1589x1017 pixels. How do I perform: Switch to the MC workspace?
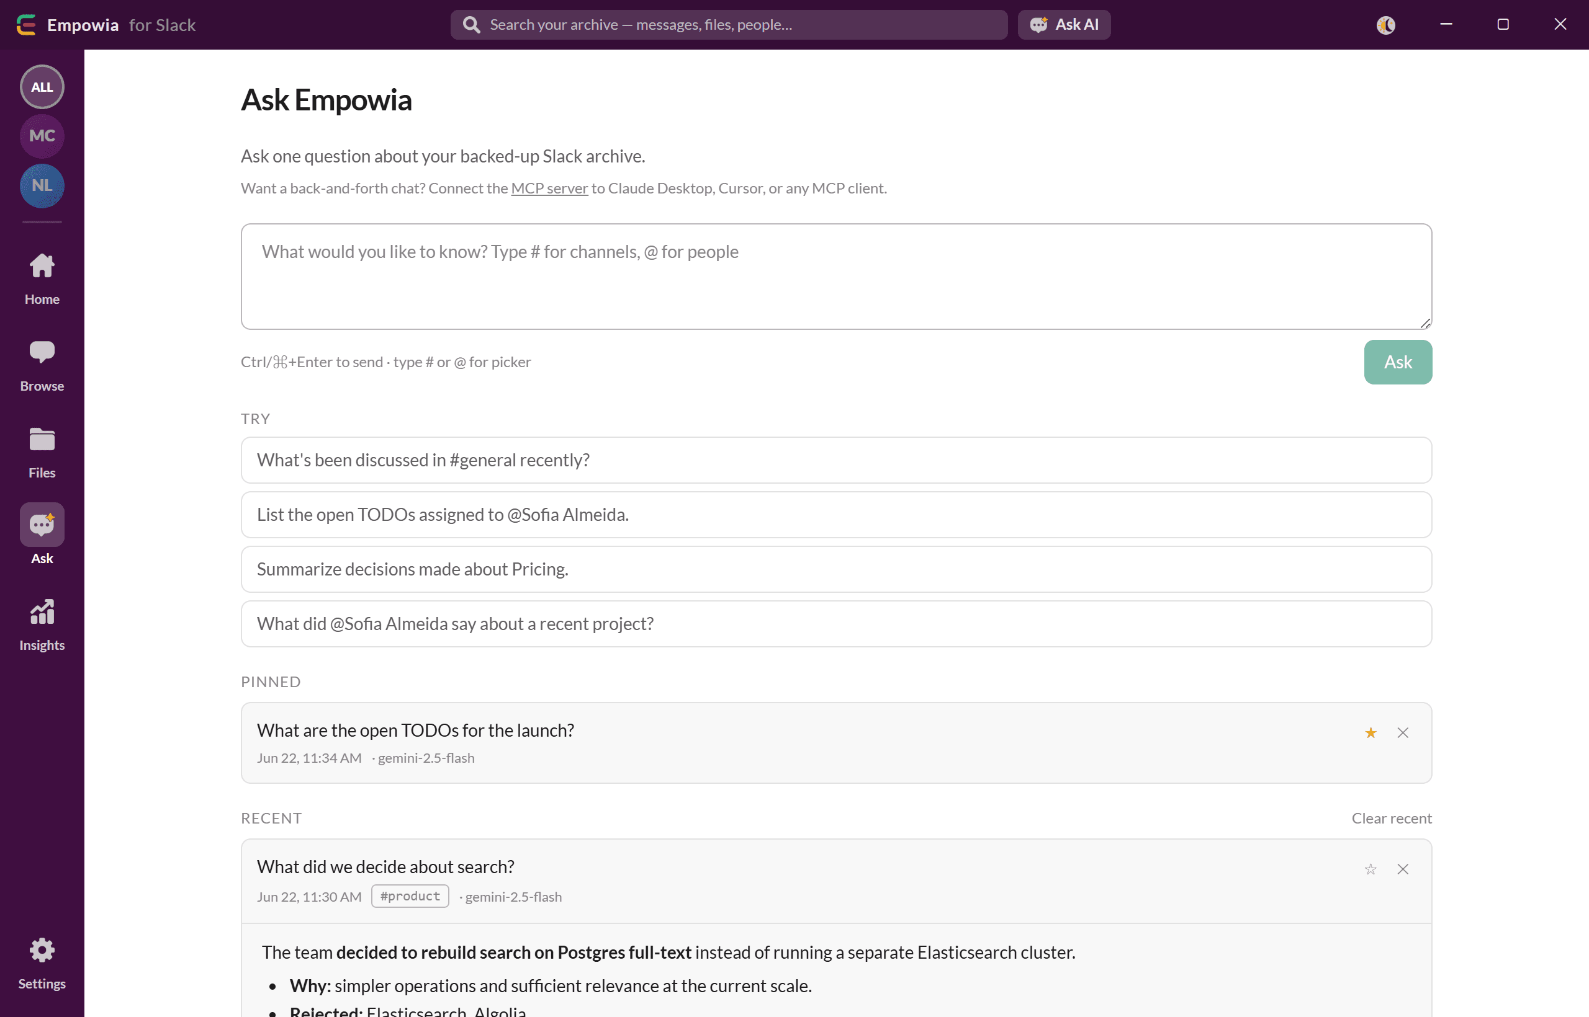[42, 136]
